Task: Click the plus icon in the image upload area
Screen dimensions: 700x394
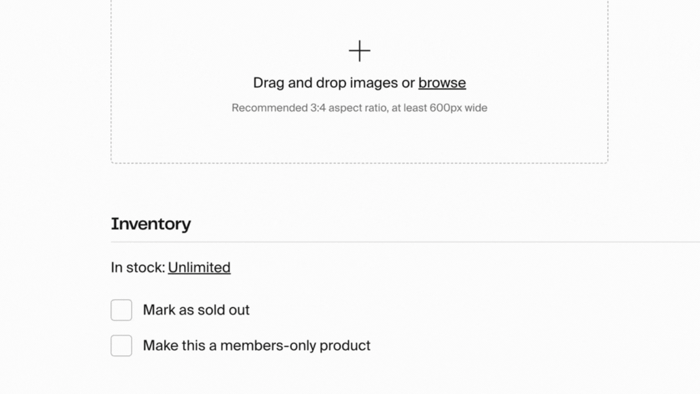Action: pos(360,51)
